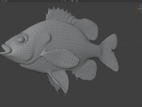This screenshot has width=142, height=107.
Task: Click the red X axis gizmo handle
Action: (x=138, y=9)
